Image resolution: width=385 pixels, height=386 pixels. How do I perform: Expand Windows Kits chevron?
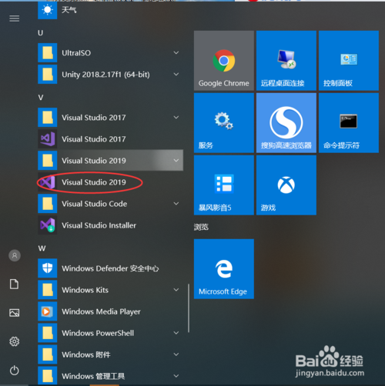coord(176,290)
